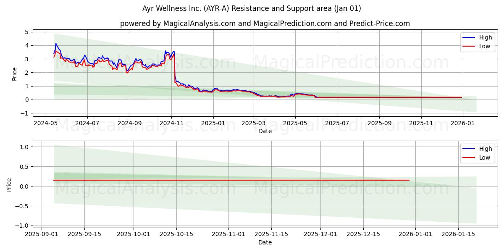Click the "2025-12-15" tick label in the bottom chart
This screenshot has width=504, height=252.
click(364, 234)
